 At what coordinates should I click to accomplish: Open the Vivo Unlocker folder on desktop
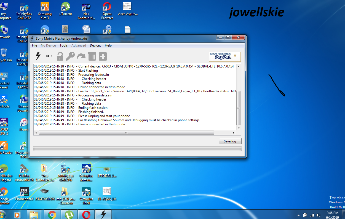coord(45,173)
